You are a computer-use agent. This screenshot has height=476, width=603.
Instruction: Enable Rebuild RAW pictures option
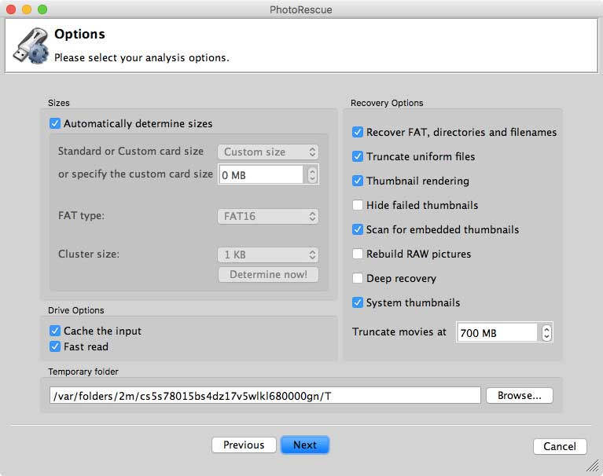[358, 254]
